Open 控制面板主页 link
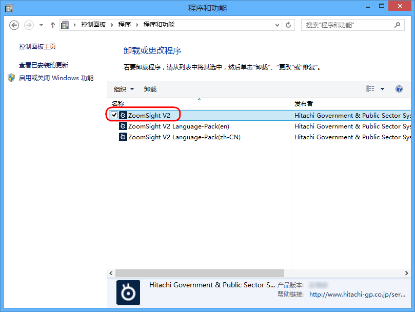This screenshot has height=312, width=415. [x=37, y=47]
